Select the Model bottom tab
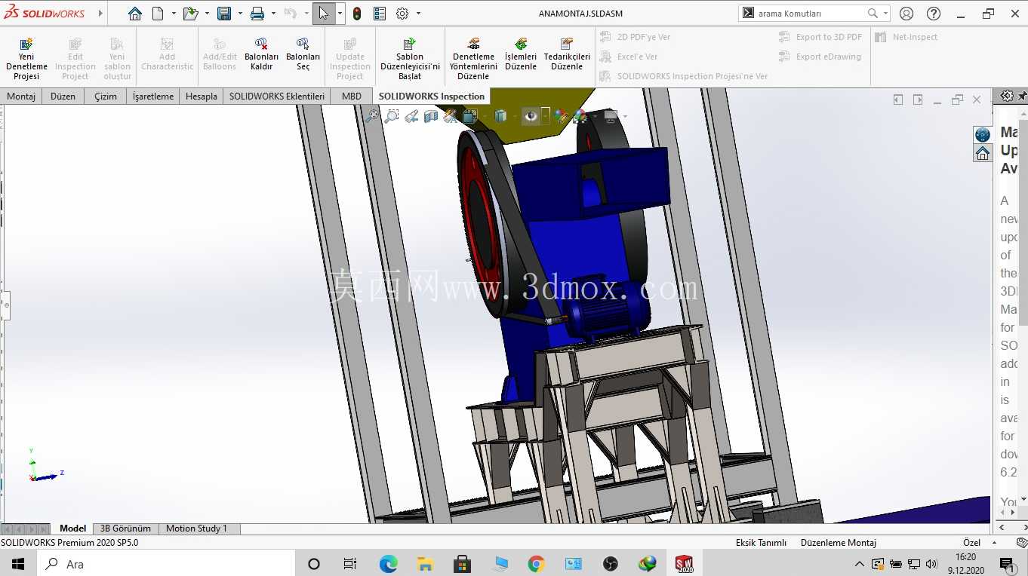1028x576 pixels. [x=72, y=529]
